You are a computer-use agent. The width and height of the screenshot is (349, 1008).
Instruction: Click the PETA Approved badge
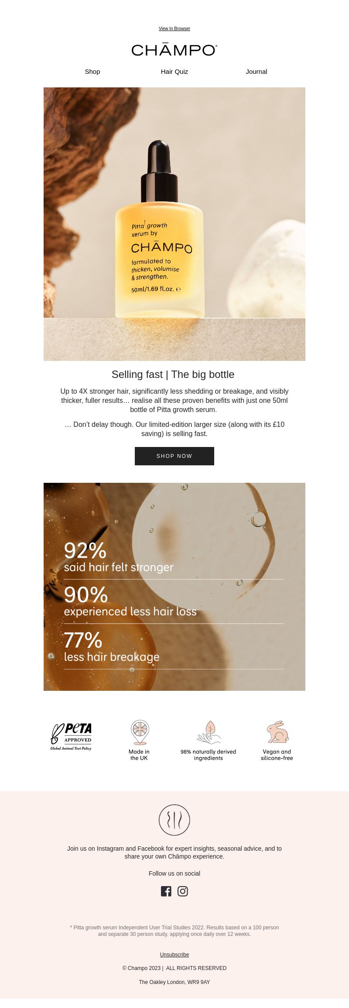pyautogui.click(x=71, y=737)
